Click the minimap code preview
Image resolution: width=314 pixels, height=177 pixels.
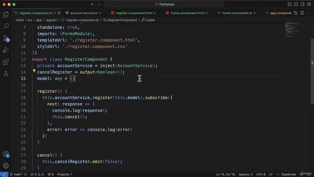point(292,29)
